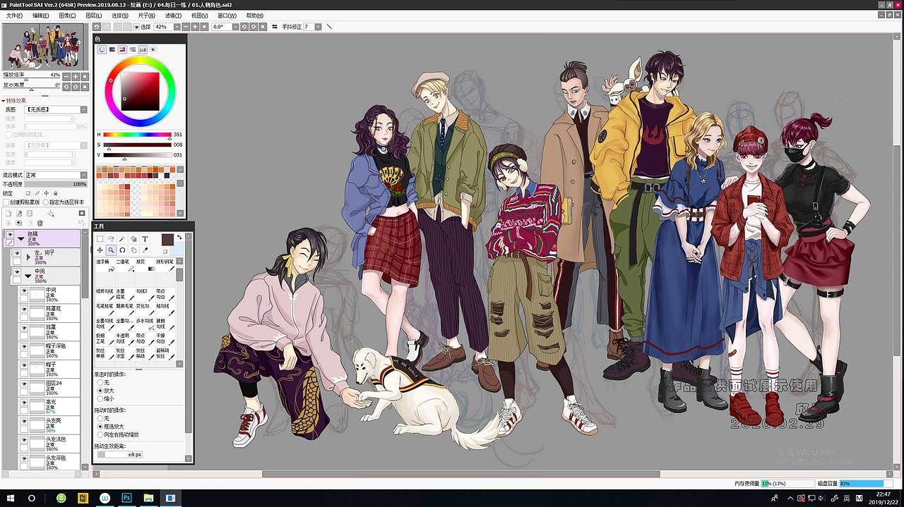Enable 创建剪贴蒙版 clipping mask checkbox
The image size is (904, 507).
6,202
